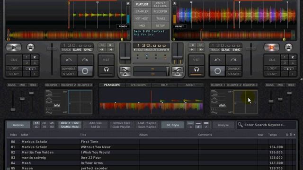
Task: Click Load Playlist button
Action: (147, 123)
